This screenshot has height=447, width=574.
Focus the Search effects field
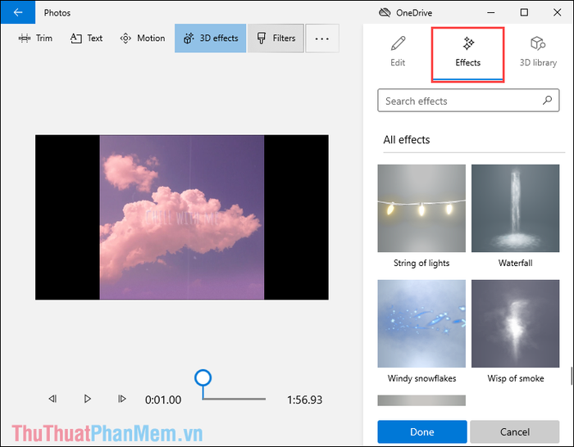(468, 101)
